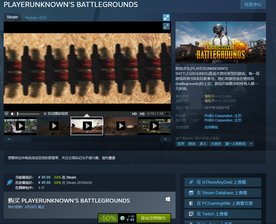Screen dimensions: 276x224
Task: Unmute the video via speaker icon
Action: pyautogui.click(x=13, y=114)
